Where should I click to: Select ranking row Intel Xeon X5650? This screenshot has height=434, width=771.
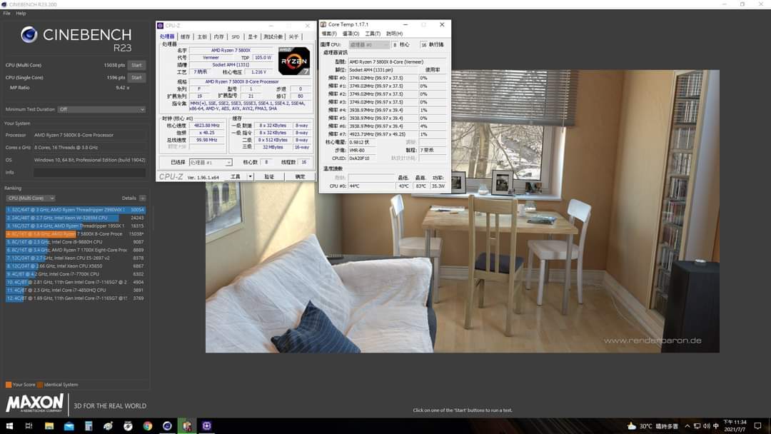pos(75,266)
